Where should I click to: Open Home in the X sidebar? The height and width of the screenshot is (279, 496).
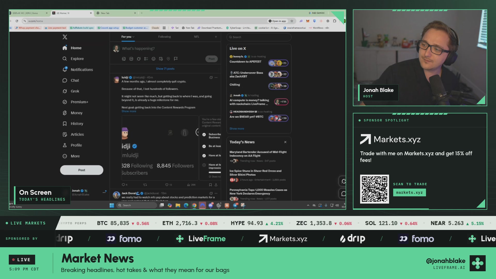tap(72, 48)
